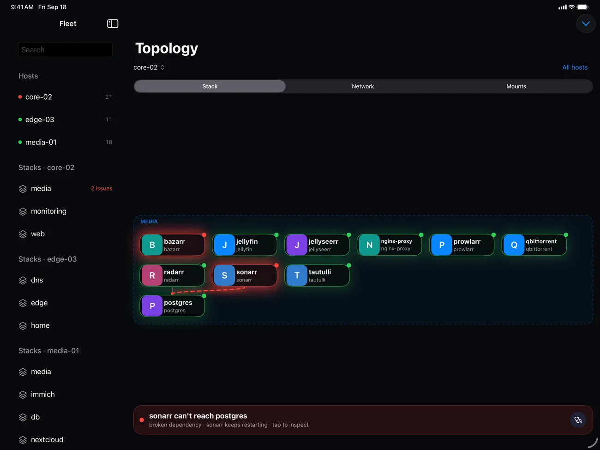The width and height of the screenshot is (600, 450).
Task: Click the postgres P icon
Action: (152, 306)
